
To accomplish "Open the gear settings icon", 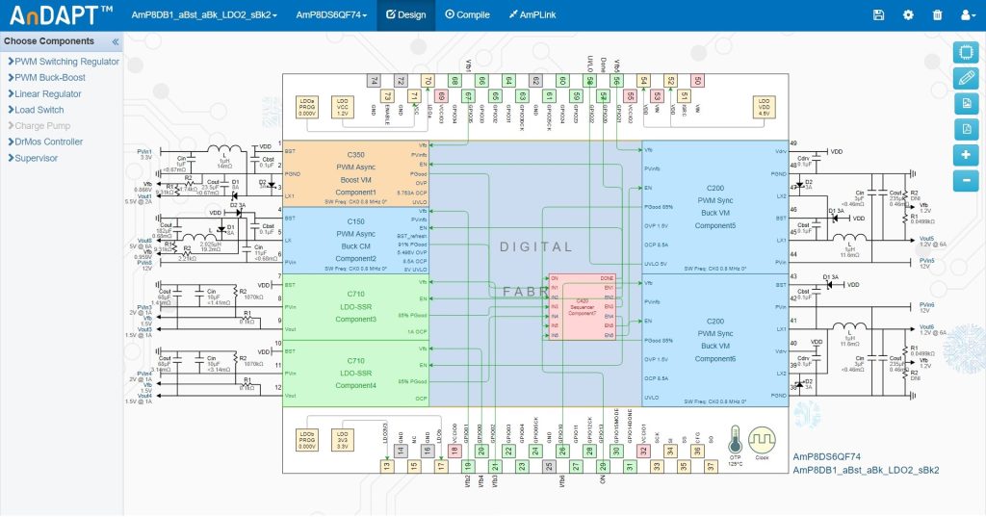I will [908, 15].
